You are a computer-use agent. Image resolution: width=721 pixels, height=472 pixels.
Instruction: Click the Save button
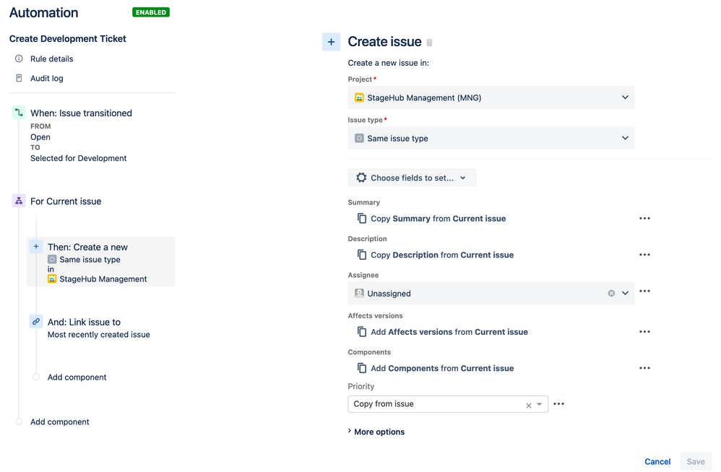pos(696,461)
